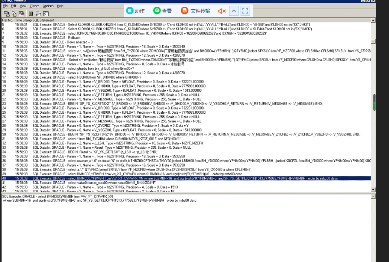Select log row 17 HBQX00 from SF_BRXXB0
This screenshot has width=389, height=262.
coord(186,77)
